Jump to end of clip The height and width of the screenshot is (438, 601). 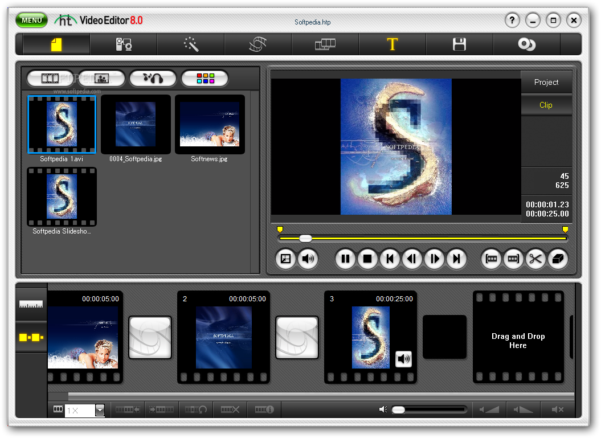456,259
